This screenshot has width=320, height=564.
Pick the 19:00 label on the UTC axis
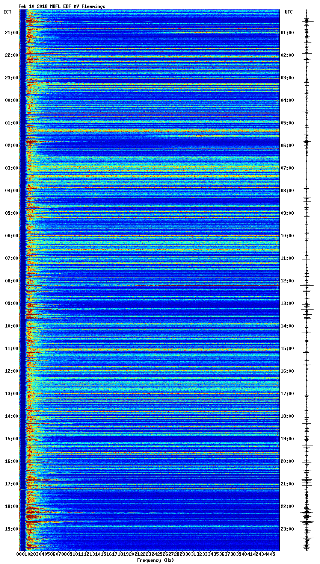tap(287, 439)
